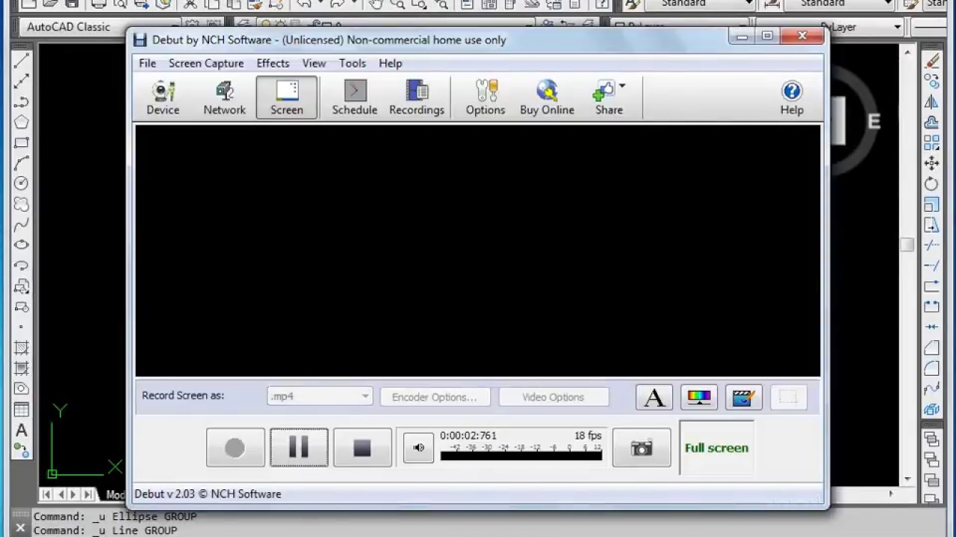Open the Effects menu
Viewport: 956px width, 537px height.
273,63
